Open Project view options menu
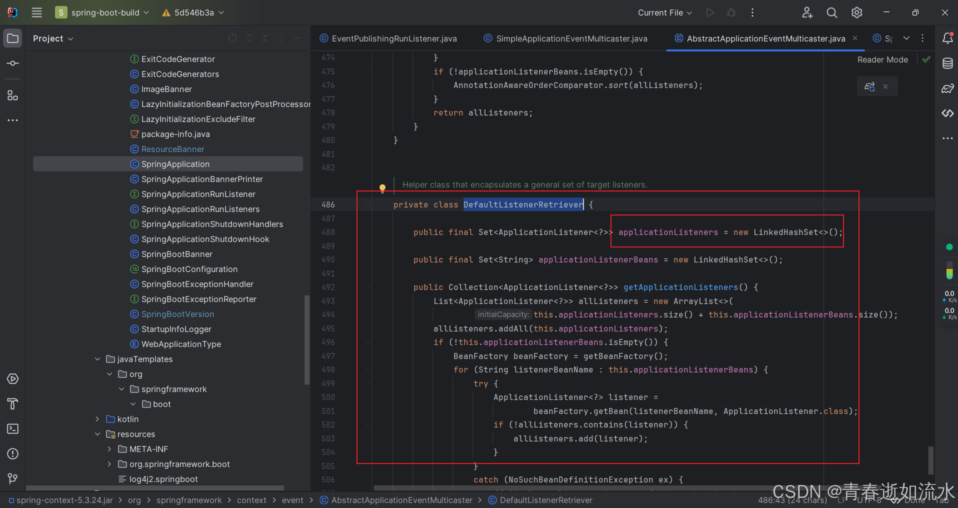The image size is (958, 508). [281, 38]
